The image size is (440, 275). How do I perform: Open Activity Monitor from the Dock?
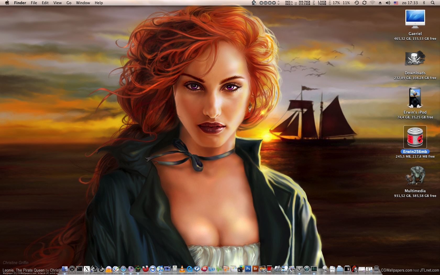coord(314,269)
